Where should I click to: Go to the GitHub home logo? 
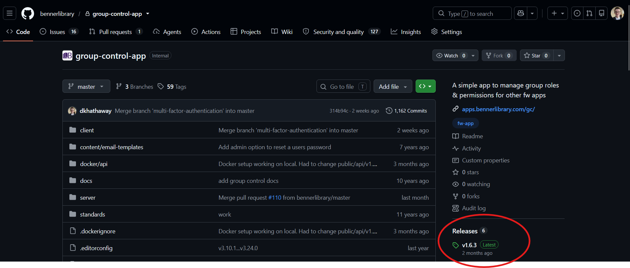tap(28, 14)
